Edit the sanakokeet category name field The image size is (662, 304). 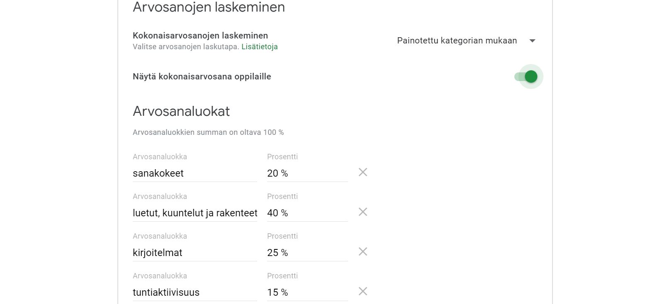coord(195,173)
